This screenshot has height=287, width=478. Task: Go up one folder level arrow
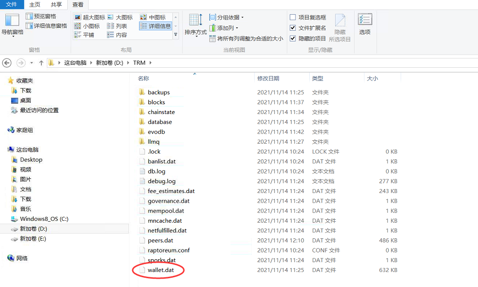pyautogui.click(x=41, y=63)
